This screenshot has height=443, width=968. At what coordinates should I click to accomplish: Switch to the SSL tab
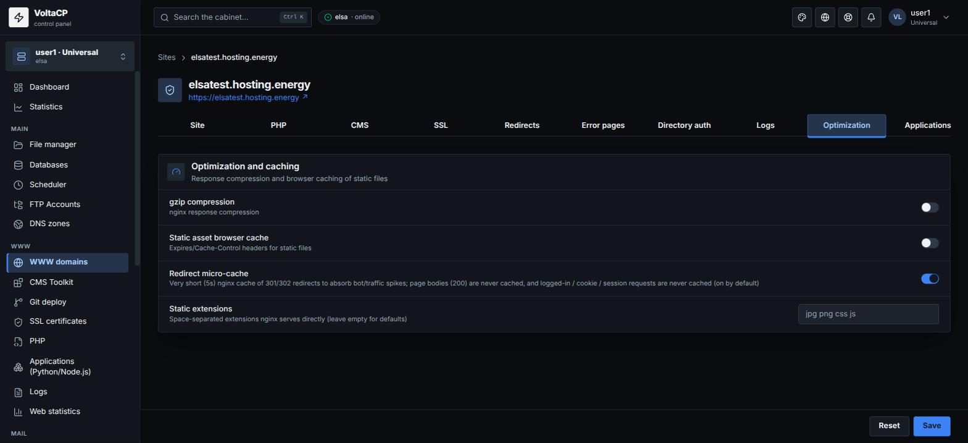pyautogui.click(x=441, y=125)
